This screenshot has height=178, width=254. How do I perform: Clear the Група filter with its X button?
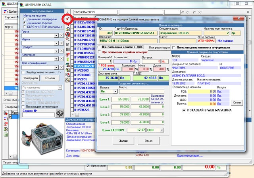coord(62,35)
